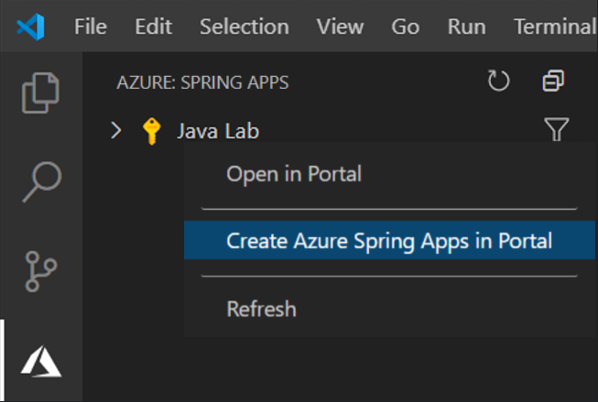Open the Selection menu

pyautogui.click(x=244, y=27)
